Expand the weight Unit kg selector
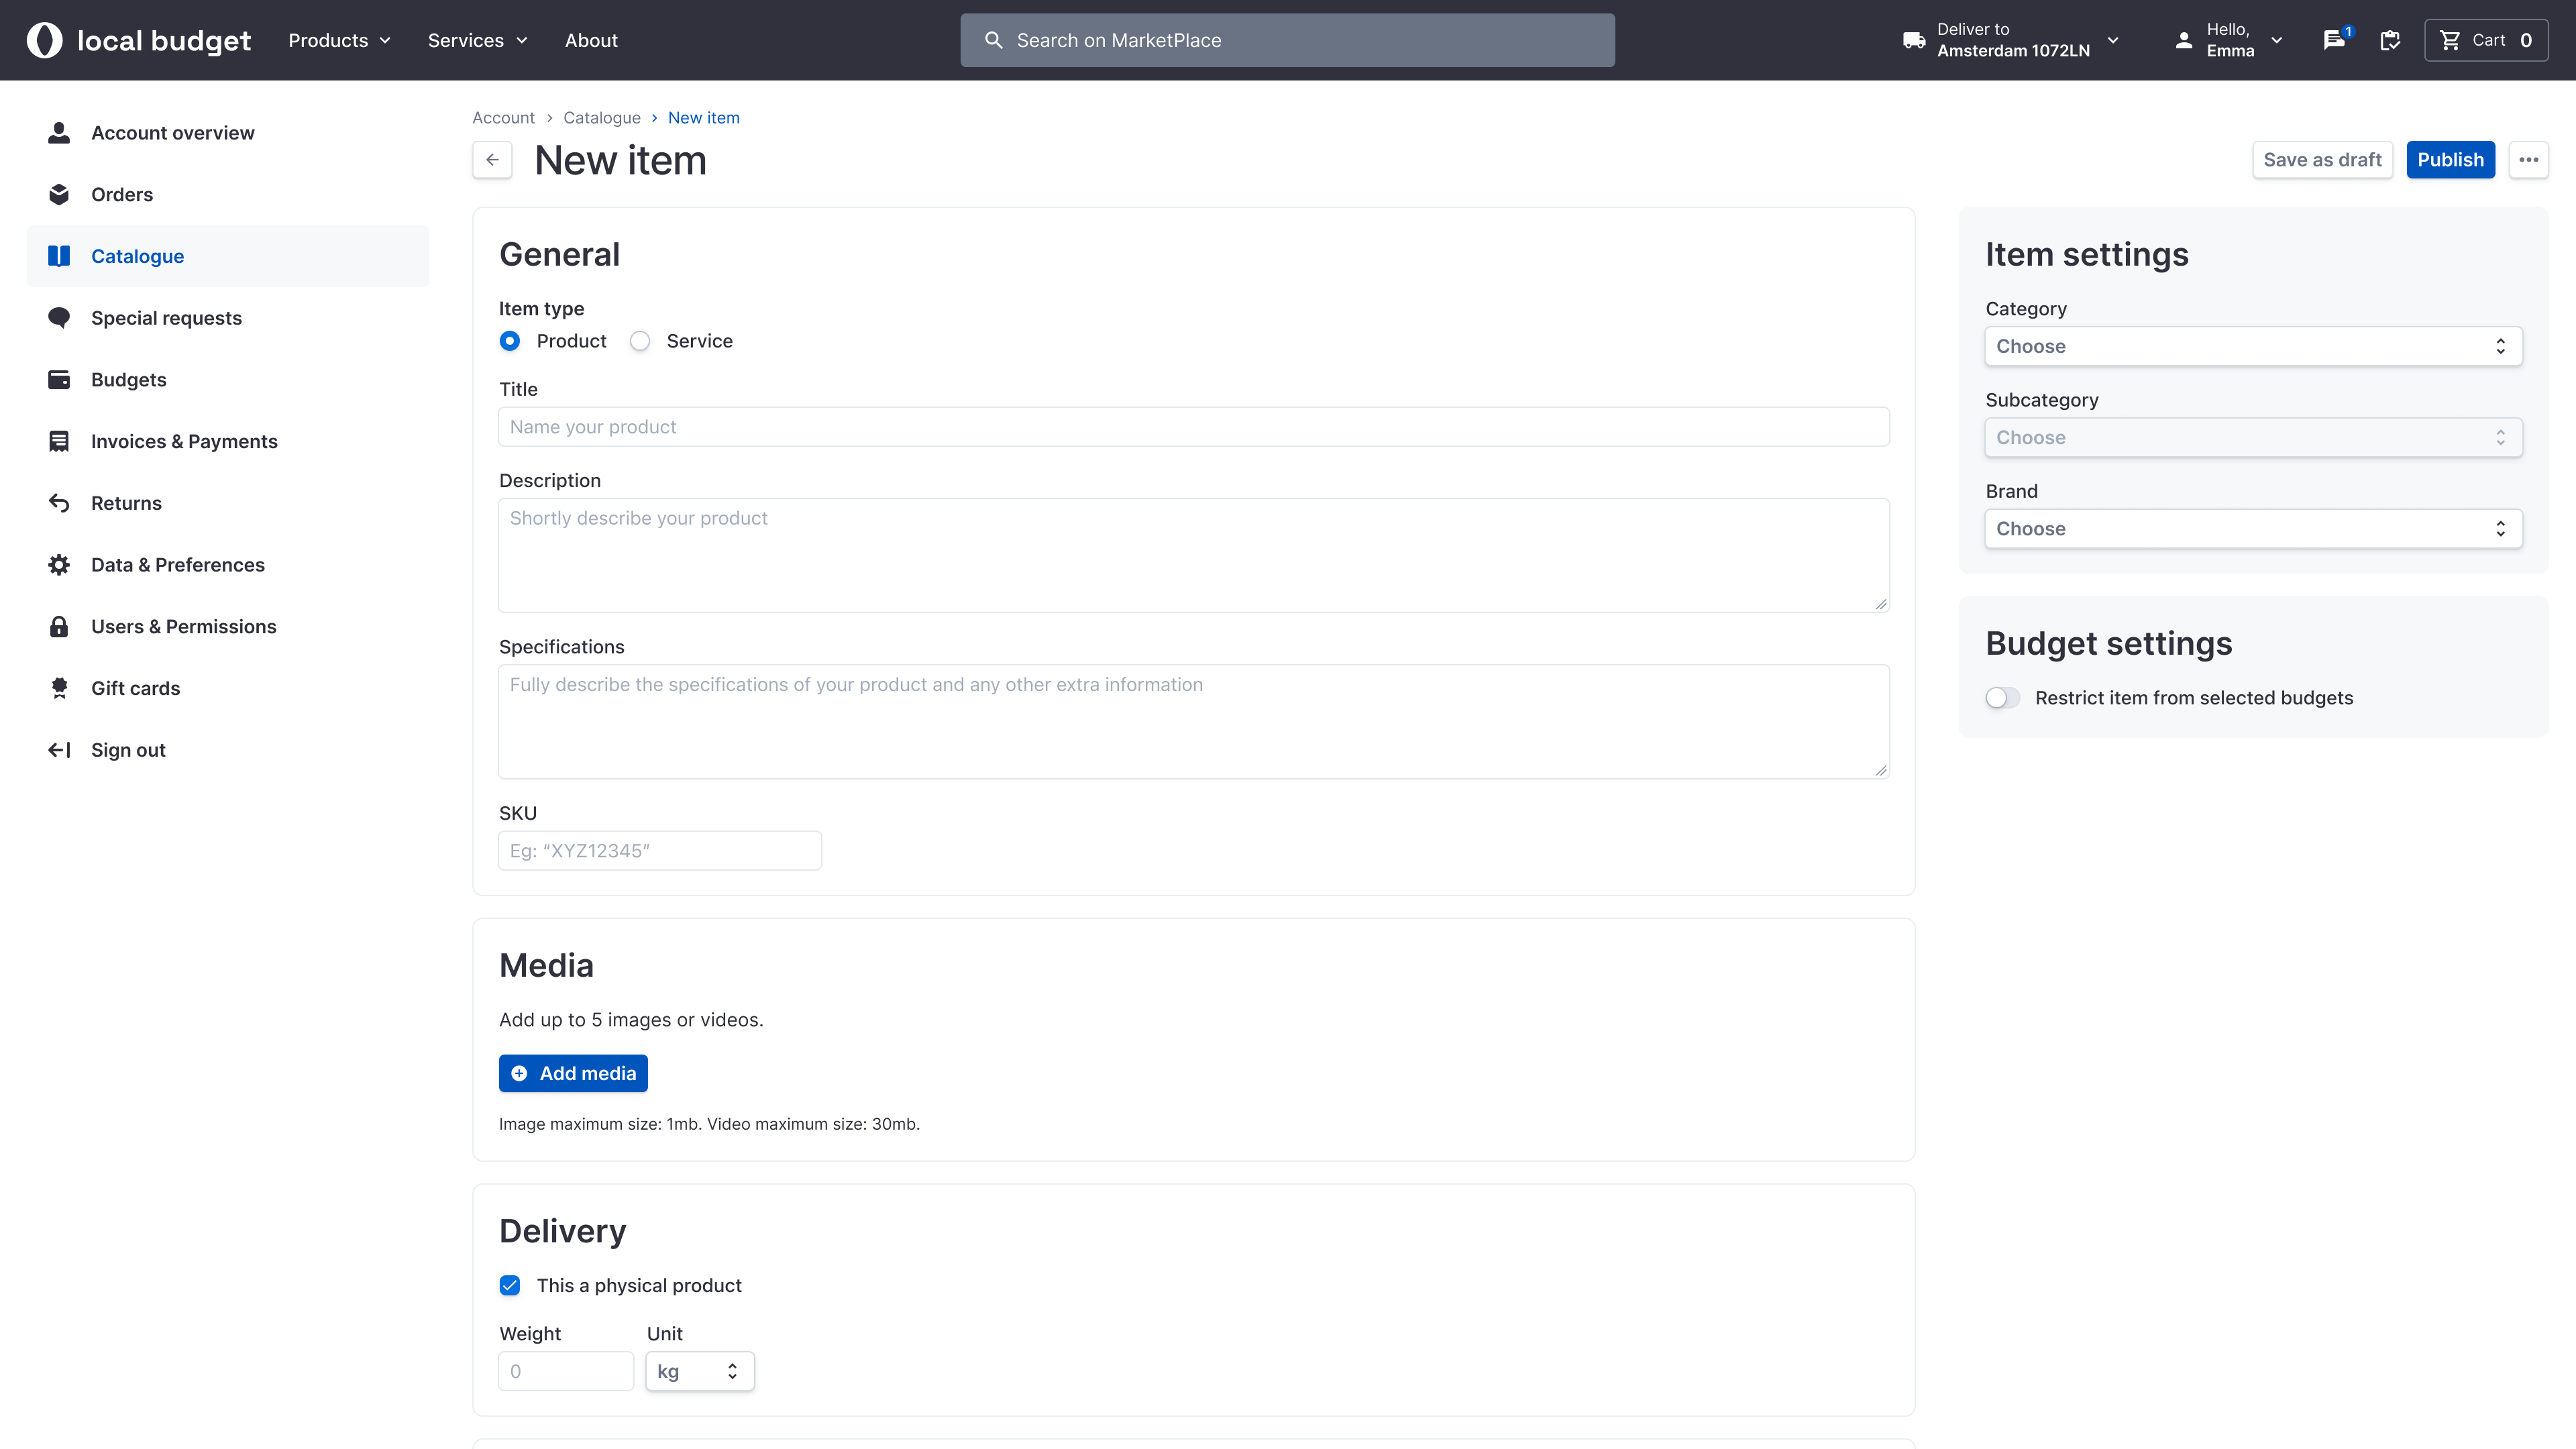This screenshot has height=1449, width=2576. (699, 1371)
